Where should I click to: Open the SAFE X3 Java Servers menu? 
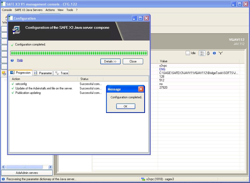[28, 10]
